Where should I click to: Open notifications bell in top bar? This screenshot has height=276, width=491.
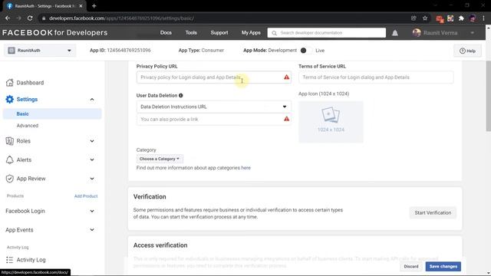tap(395, 33)
